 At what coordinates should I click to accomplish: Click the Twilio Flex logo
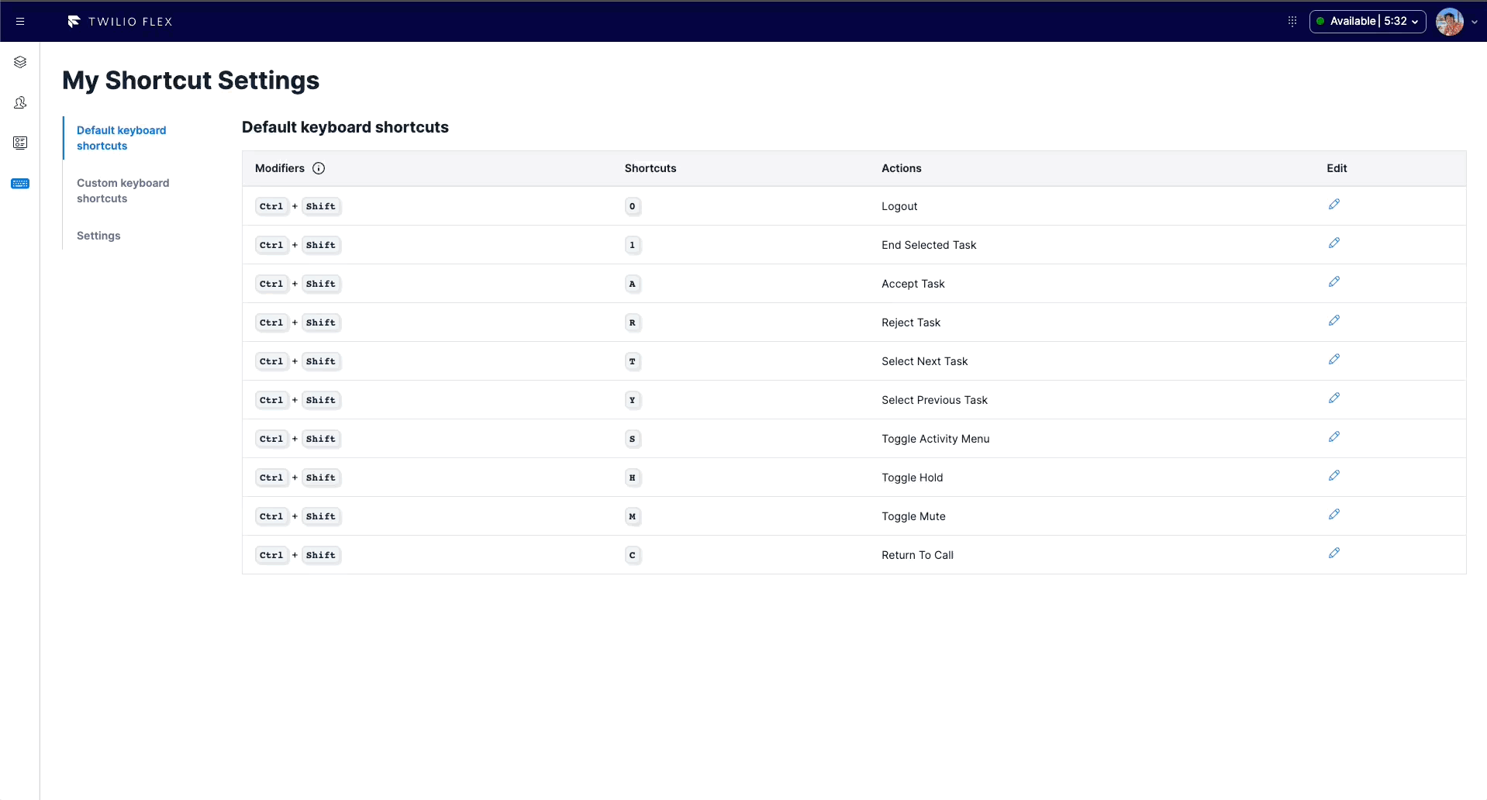120,22
